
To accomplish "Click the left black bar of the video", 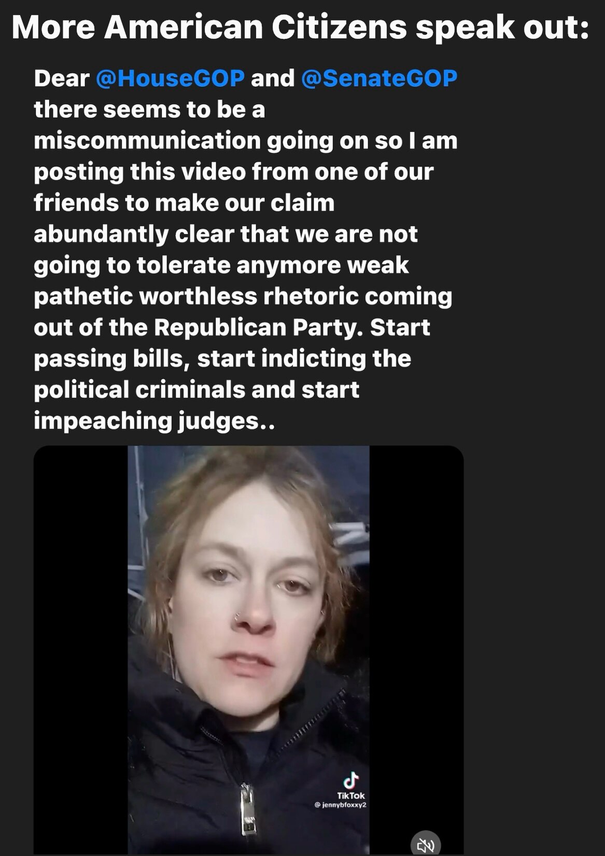I will point(81,650).
